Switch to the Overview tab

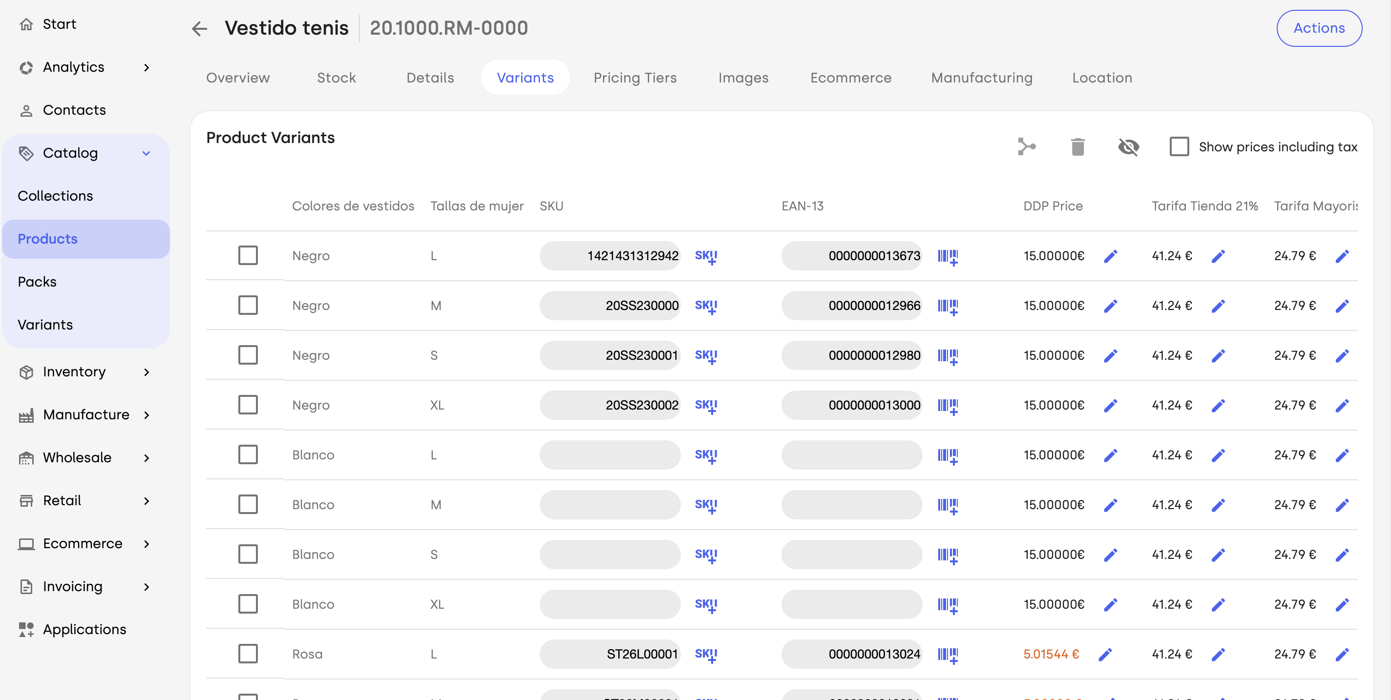click(x=238, y=78)
